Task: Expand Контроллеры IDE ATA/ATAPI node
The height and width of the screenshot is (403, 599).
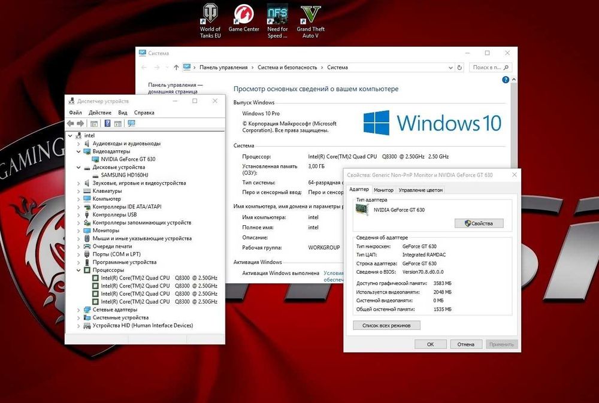Action: (78, 207)
